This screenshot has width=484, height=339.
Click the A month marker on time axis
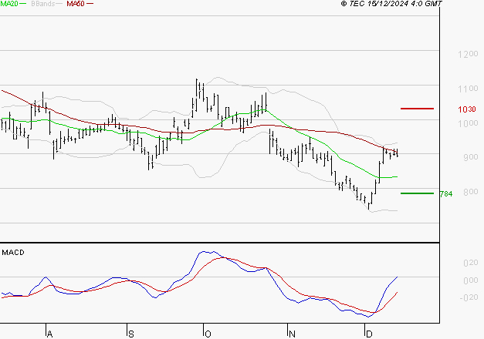click(49, 334)
